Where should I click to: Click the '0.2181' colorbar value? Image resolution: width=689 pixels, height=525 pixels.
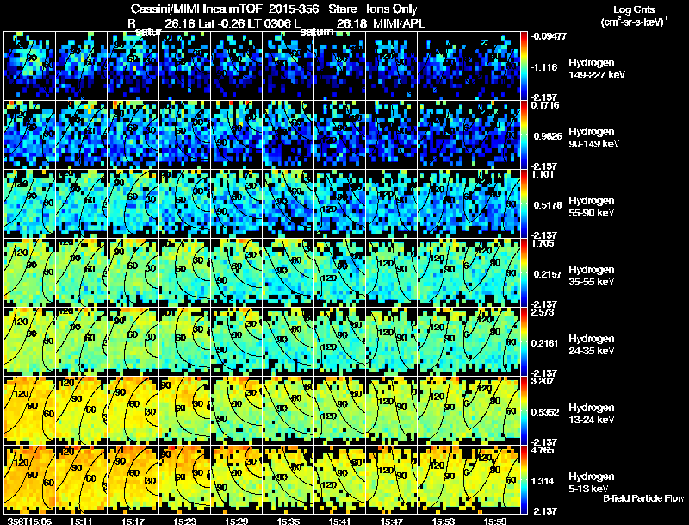pos(546,343)
